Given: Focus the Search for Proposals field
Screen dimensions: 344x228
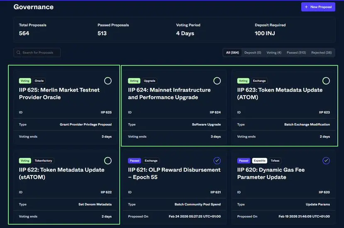Looking at the screenshot, I should pyautogui.click(x=37, y=53).
